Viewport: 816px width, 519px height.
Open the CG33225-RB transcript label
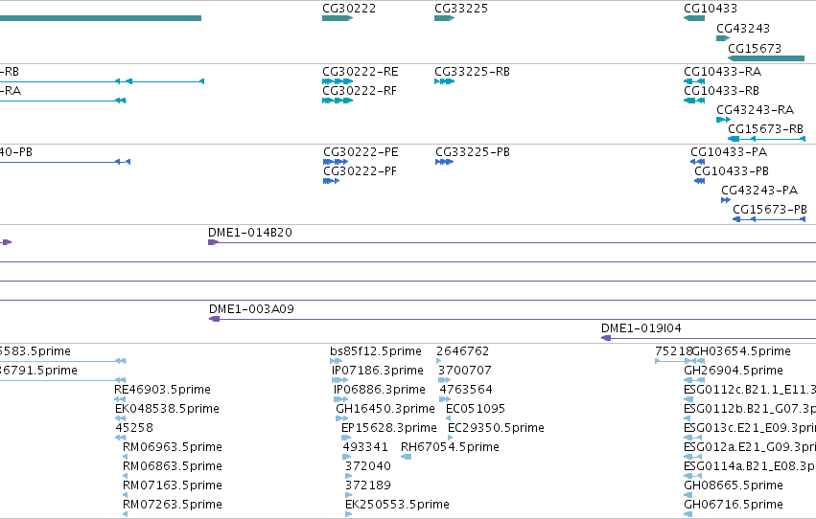pyautogui.click(x=472, y=72)
